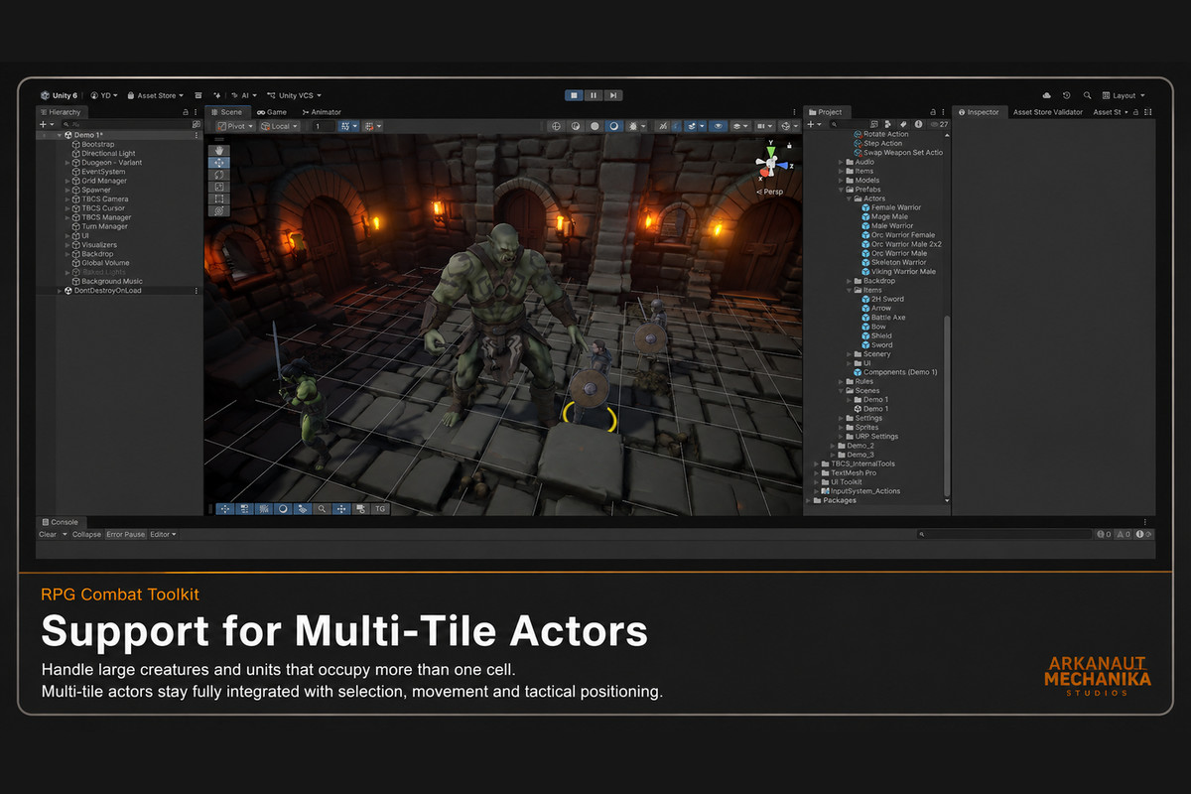Click the Scene orientation gizmo
The height and width of the screenshot is (794, 1191).
772,162
